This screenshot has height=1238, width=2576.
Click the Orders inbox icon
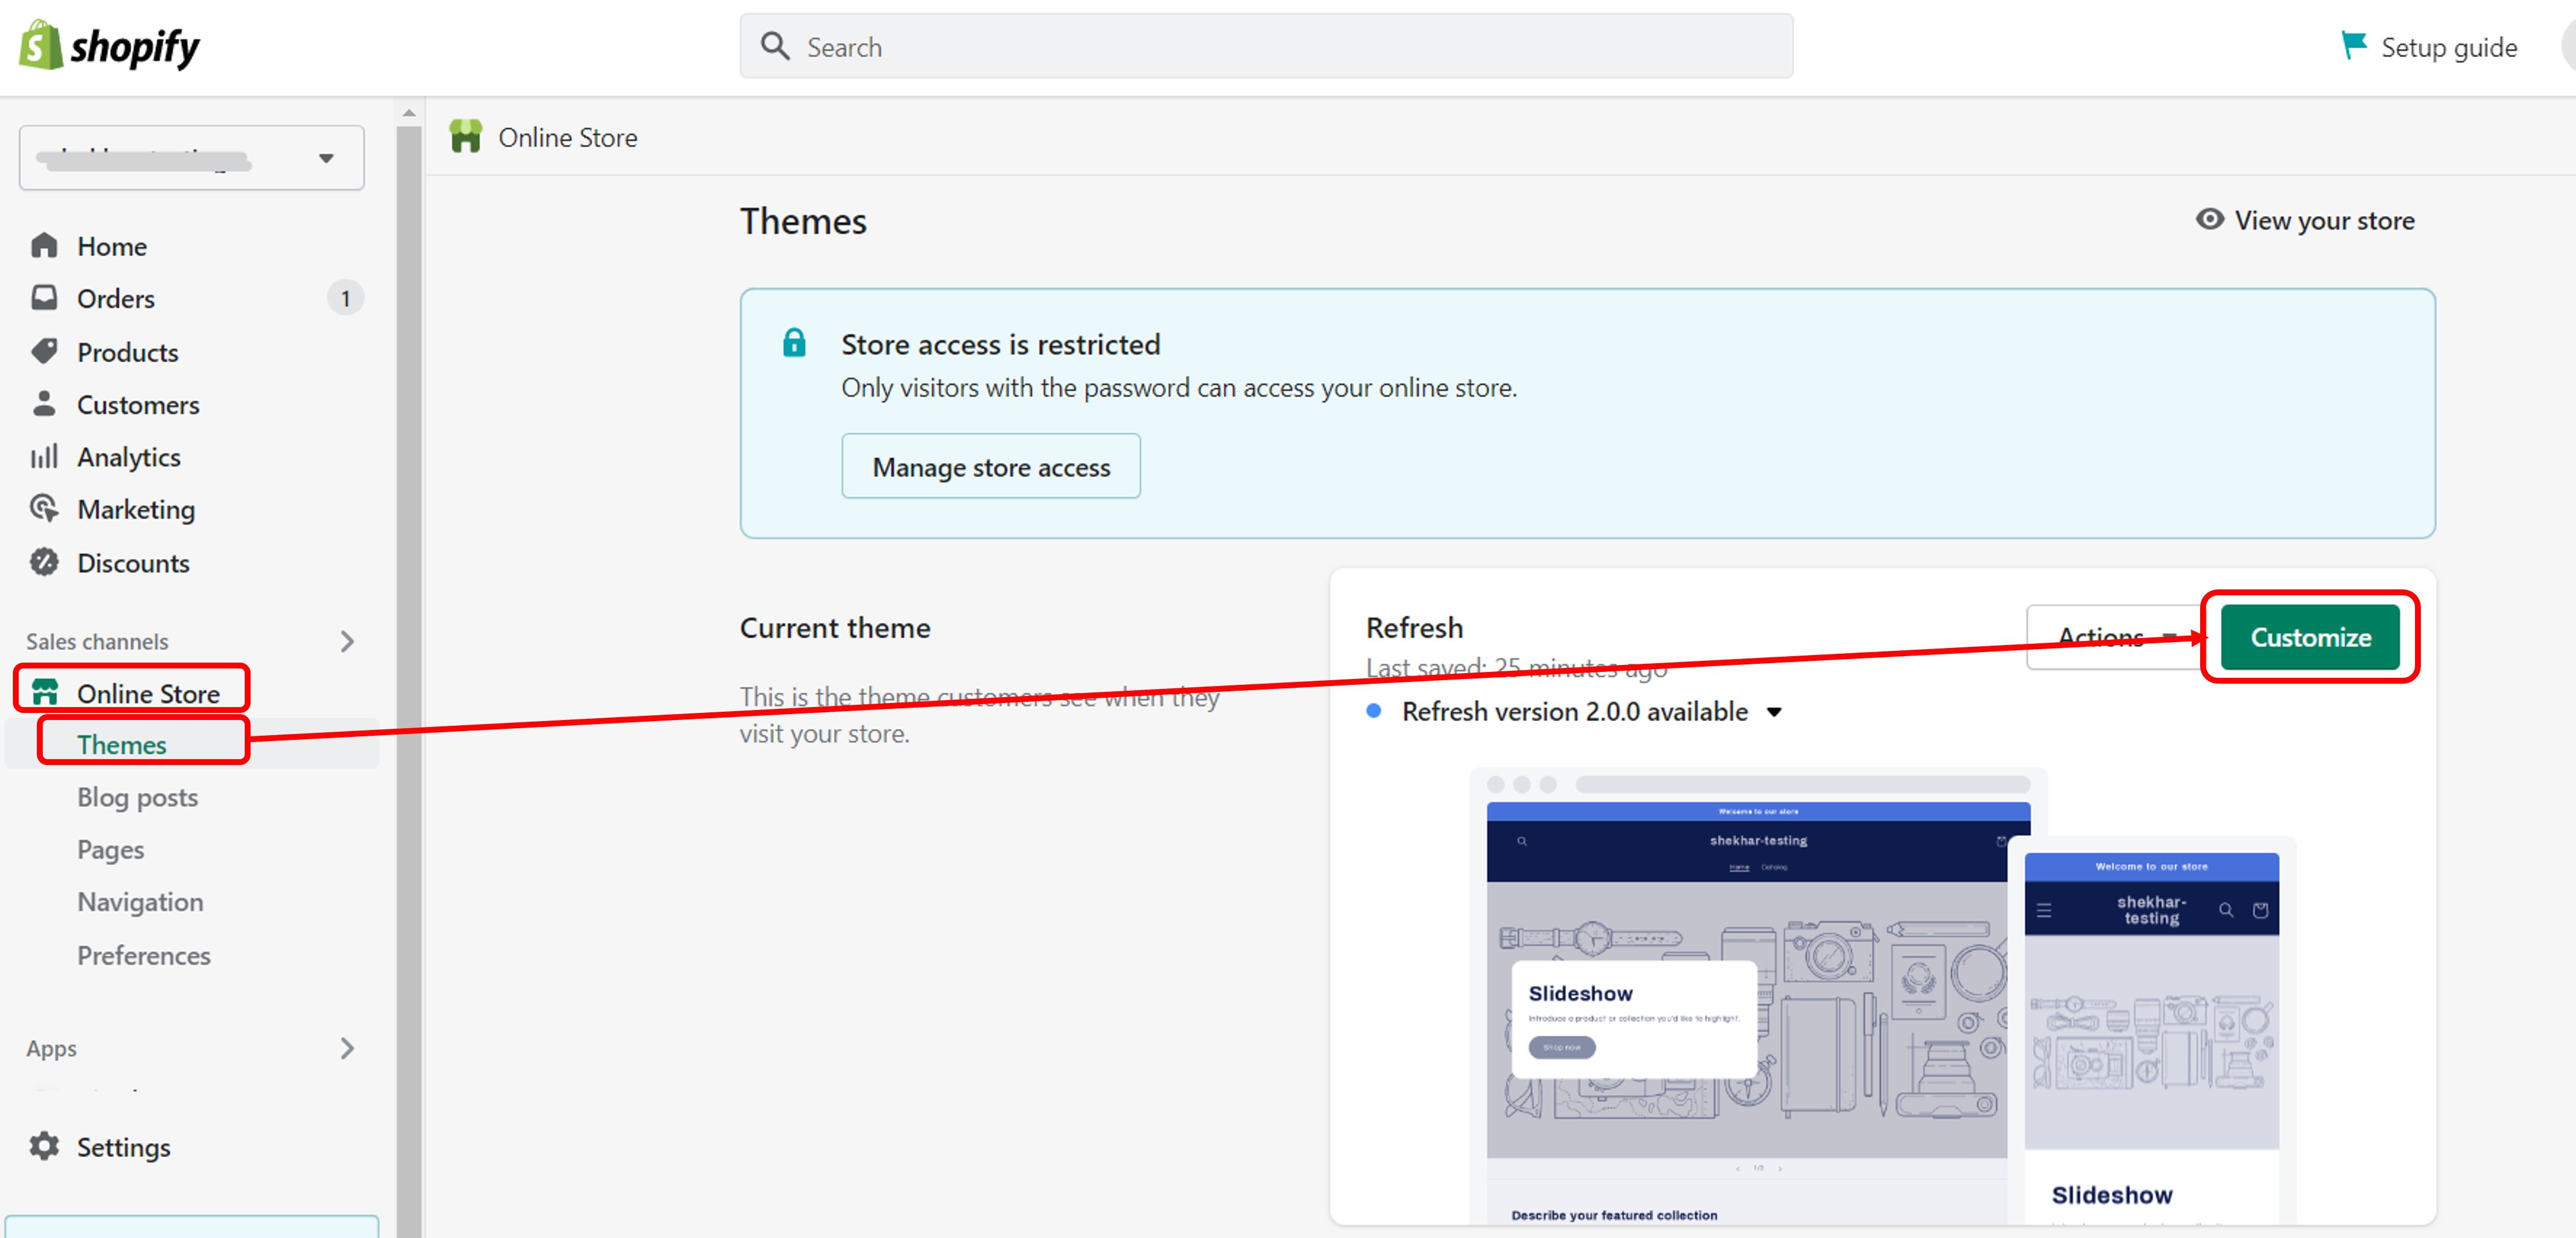coord(44,298)
